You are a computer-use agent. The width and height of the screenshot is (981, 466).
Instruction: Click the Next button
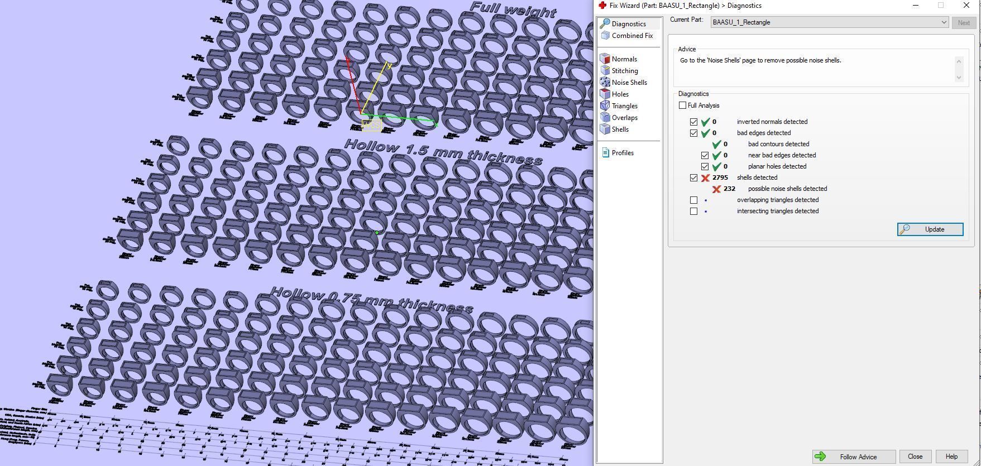(x=964, y=22)
